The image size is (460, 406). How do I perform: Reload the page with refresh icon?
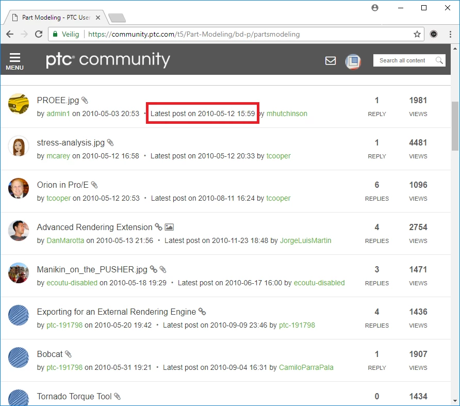[39, 34]
